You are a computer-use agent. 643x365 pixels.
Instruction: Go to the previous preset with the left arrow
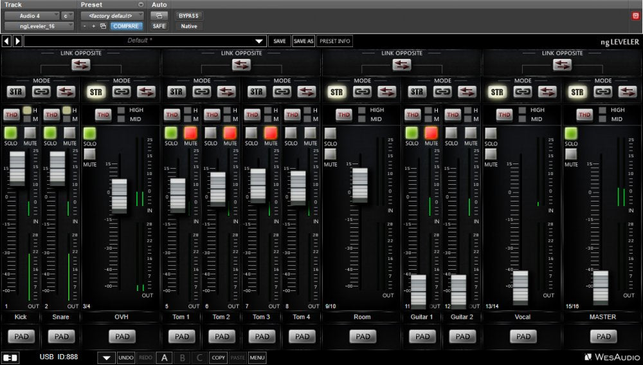click(x=6, y=41)
